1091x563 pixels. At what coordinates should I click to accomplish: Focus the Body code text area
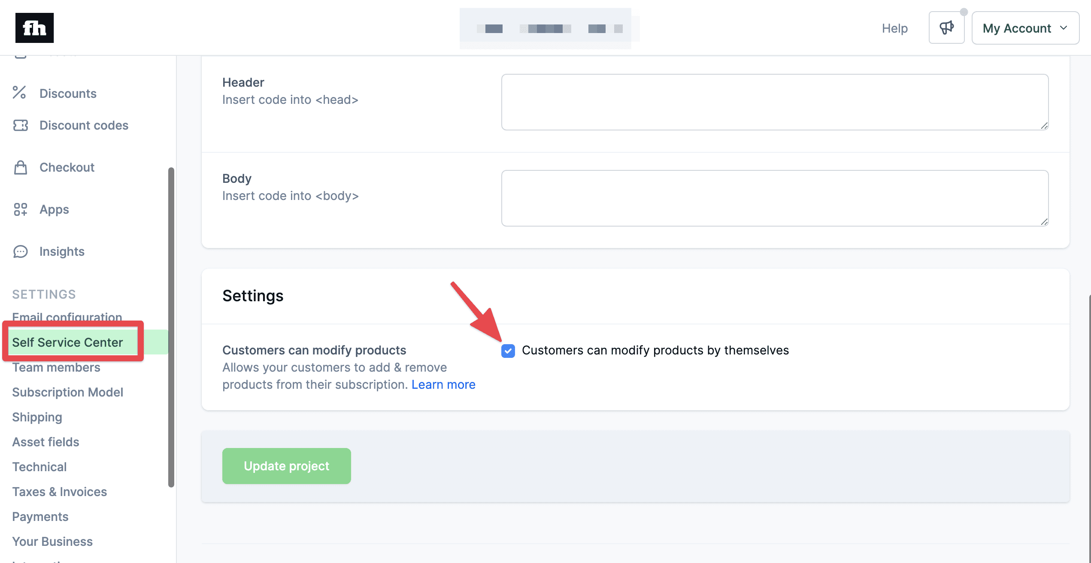pyautogui.click(x=775, y=198)
